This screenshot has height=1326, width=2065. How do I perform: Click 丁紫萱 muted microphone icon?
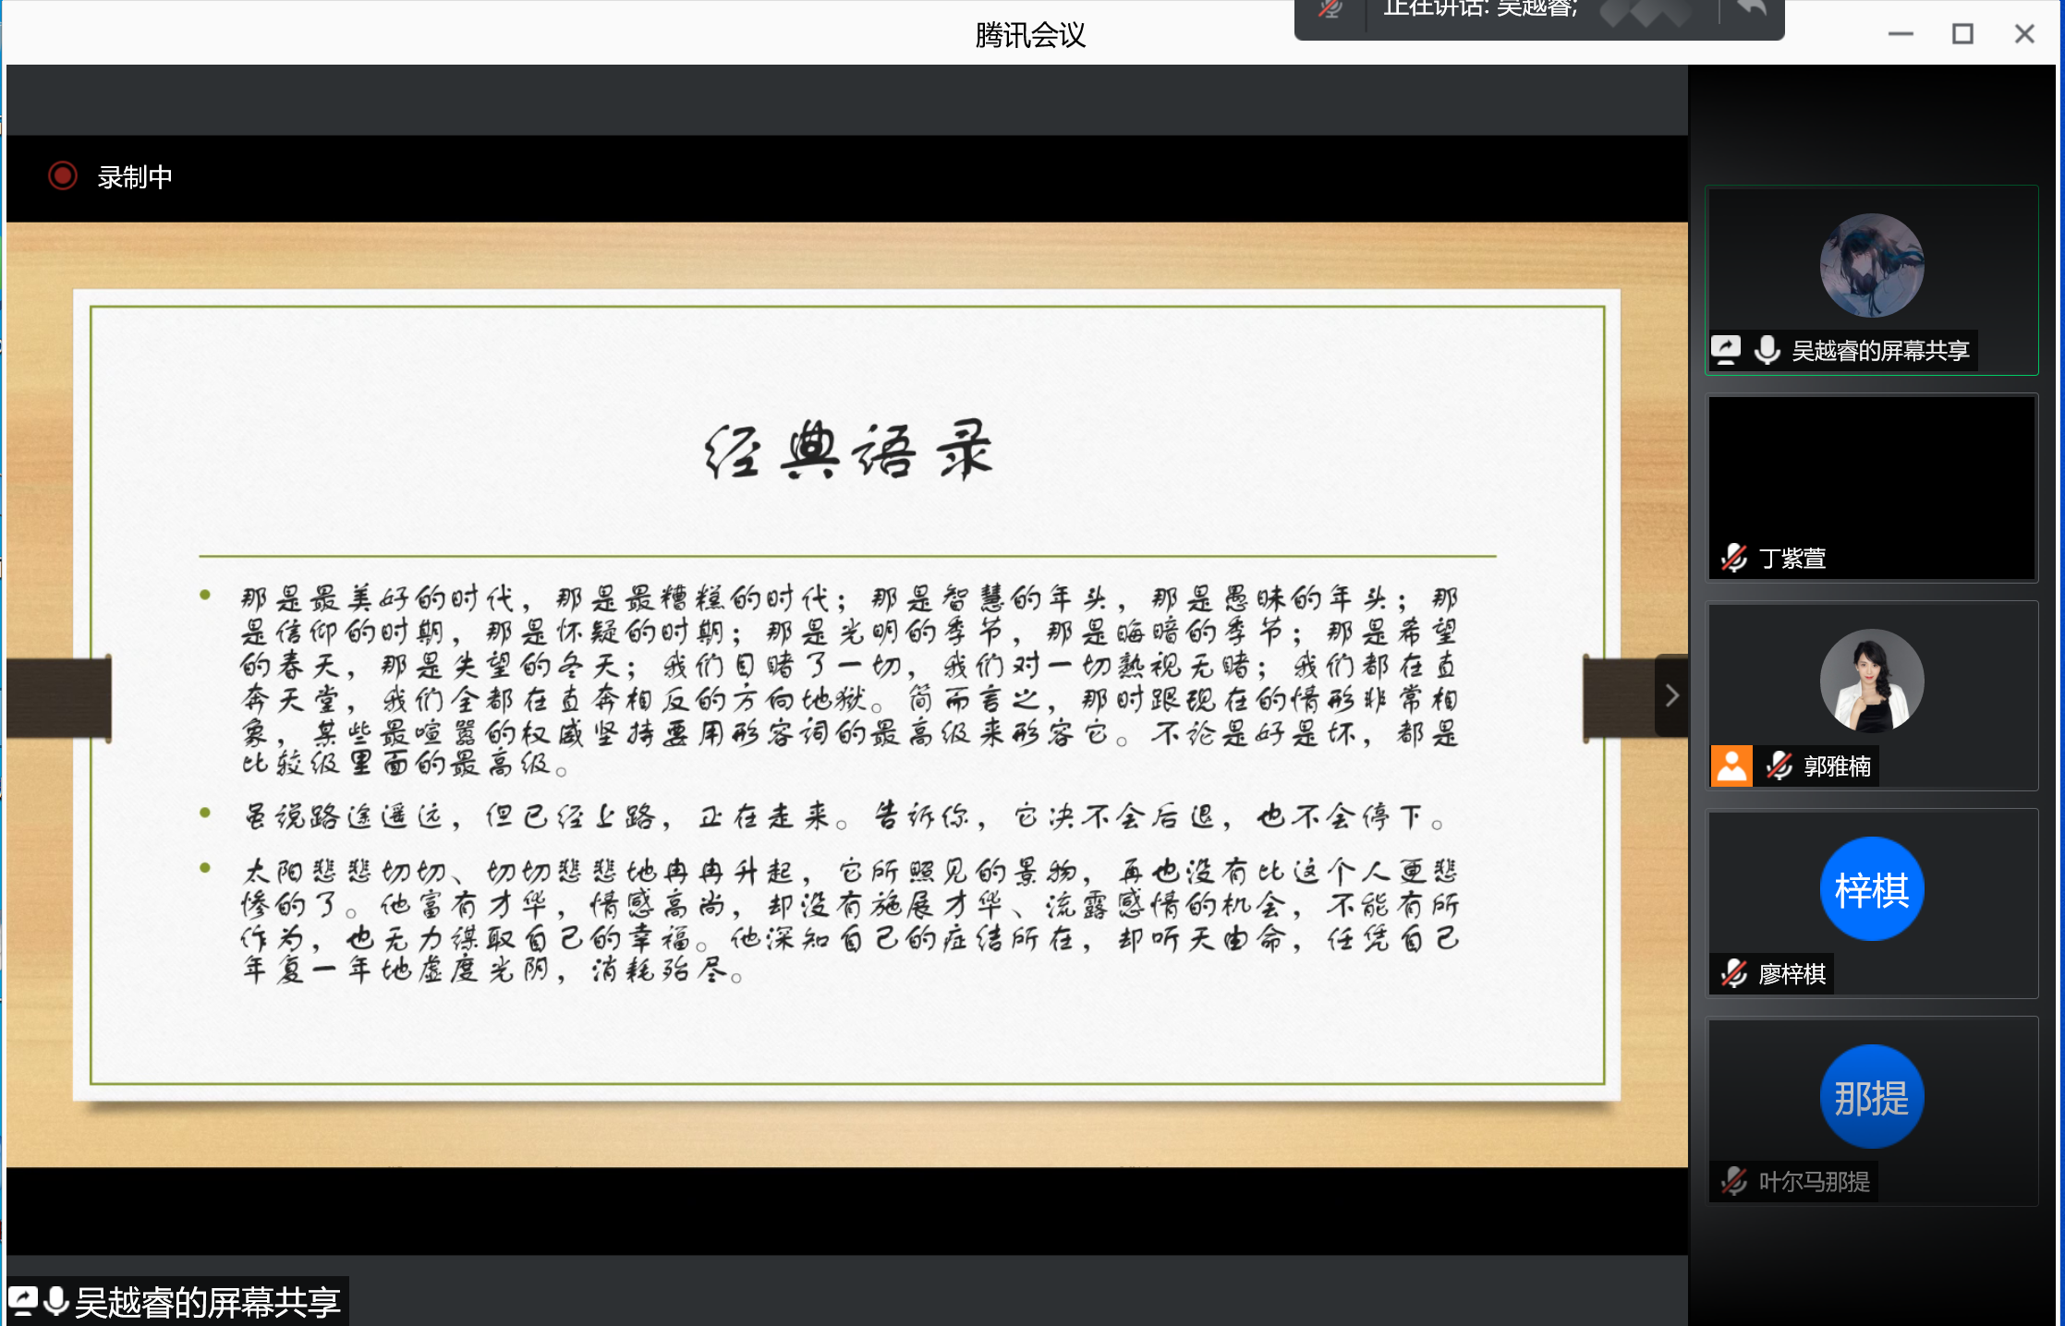1733,558
